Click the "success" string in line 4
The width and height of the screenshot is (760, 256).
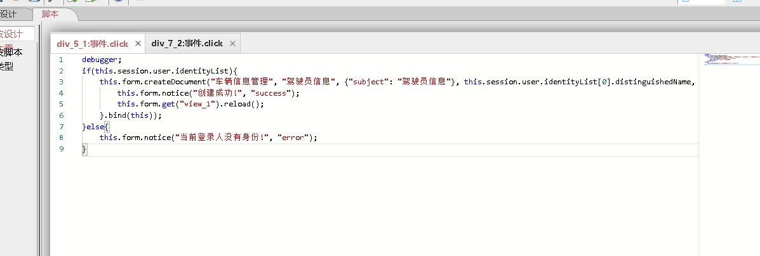tap(270, 93)
